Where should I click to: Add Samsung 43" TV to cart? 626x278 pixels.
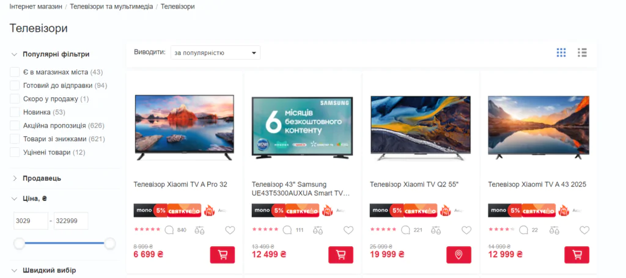click(341, 255)
